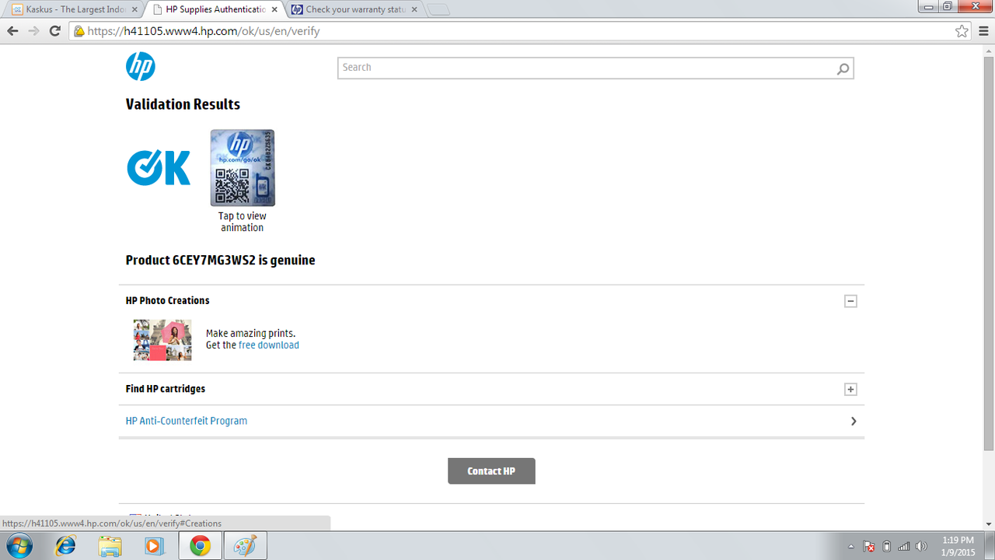The width and height of the screenshot is (995, 560).
Task: Close the HP Supplies Authentication tab
Action: click(x=274, y=9)
